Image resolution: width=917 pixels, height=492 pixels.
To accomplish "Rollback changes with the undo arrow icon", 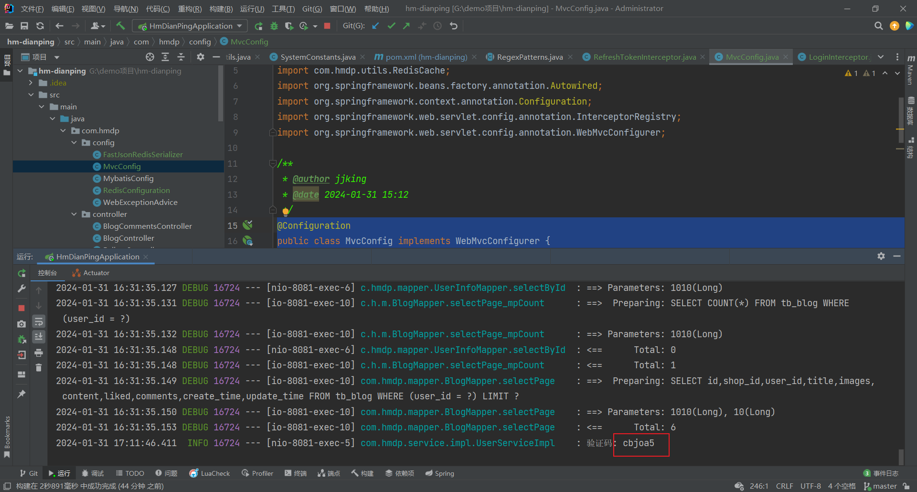I will click(453, 26).
